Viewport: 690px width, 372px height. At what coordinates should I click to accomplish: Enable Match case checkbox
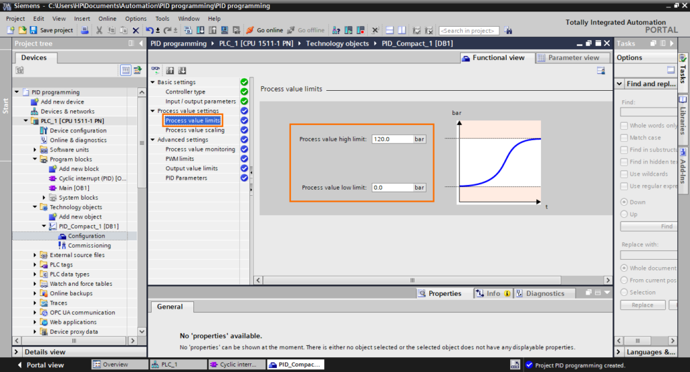[624, 137]
